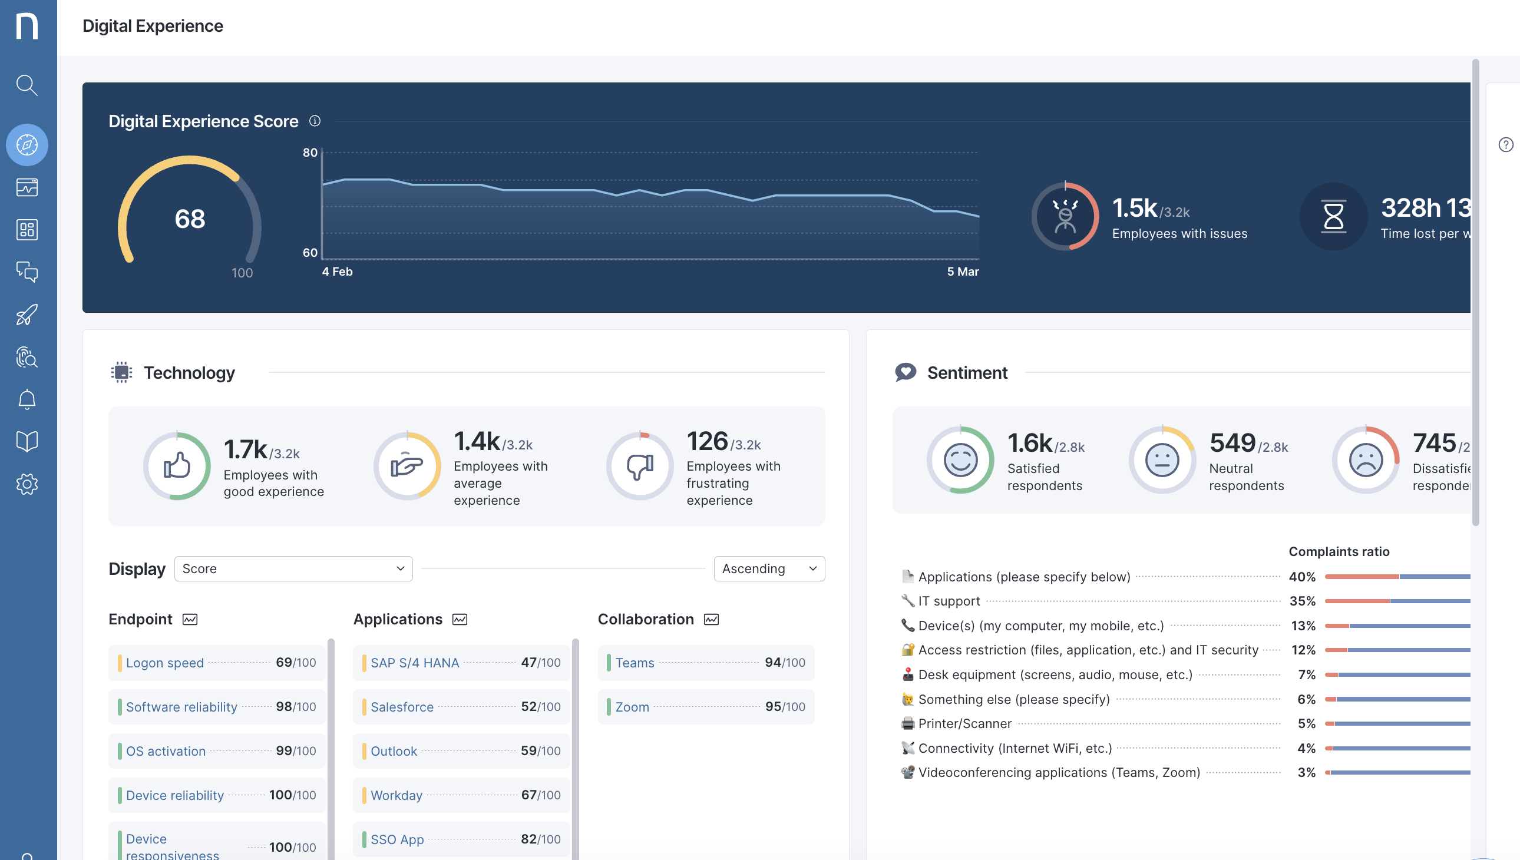The height and width of the screenshot is (860, 1520).
Task: Click the search icon in sidebar
Action: pos(27,85)
